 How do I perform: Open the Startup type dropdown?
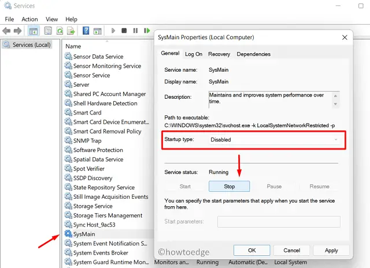(274, 139)
